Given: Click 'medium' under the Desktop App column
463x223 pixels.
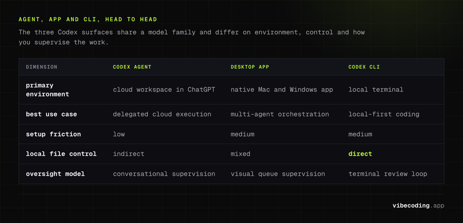Looking at the screenshot, I should click(x=242, y=134).
